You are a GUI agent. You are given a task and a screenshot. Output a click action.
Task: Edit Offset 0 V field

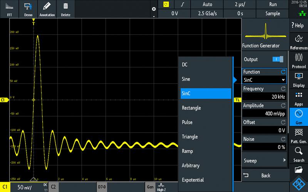coord(264,130)
